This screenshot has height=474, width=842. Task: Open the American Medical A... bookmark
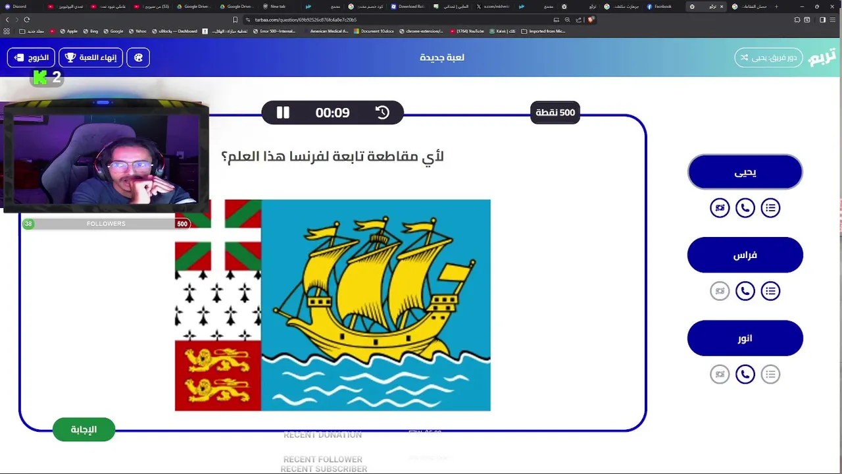tap(326, 31)
